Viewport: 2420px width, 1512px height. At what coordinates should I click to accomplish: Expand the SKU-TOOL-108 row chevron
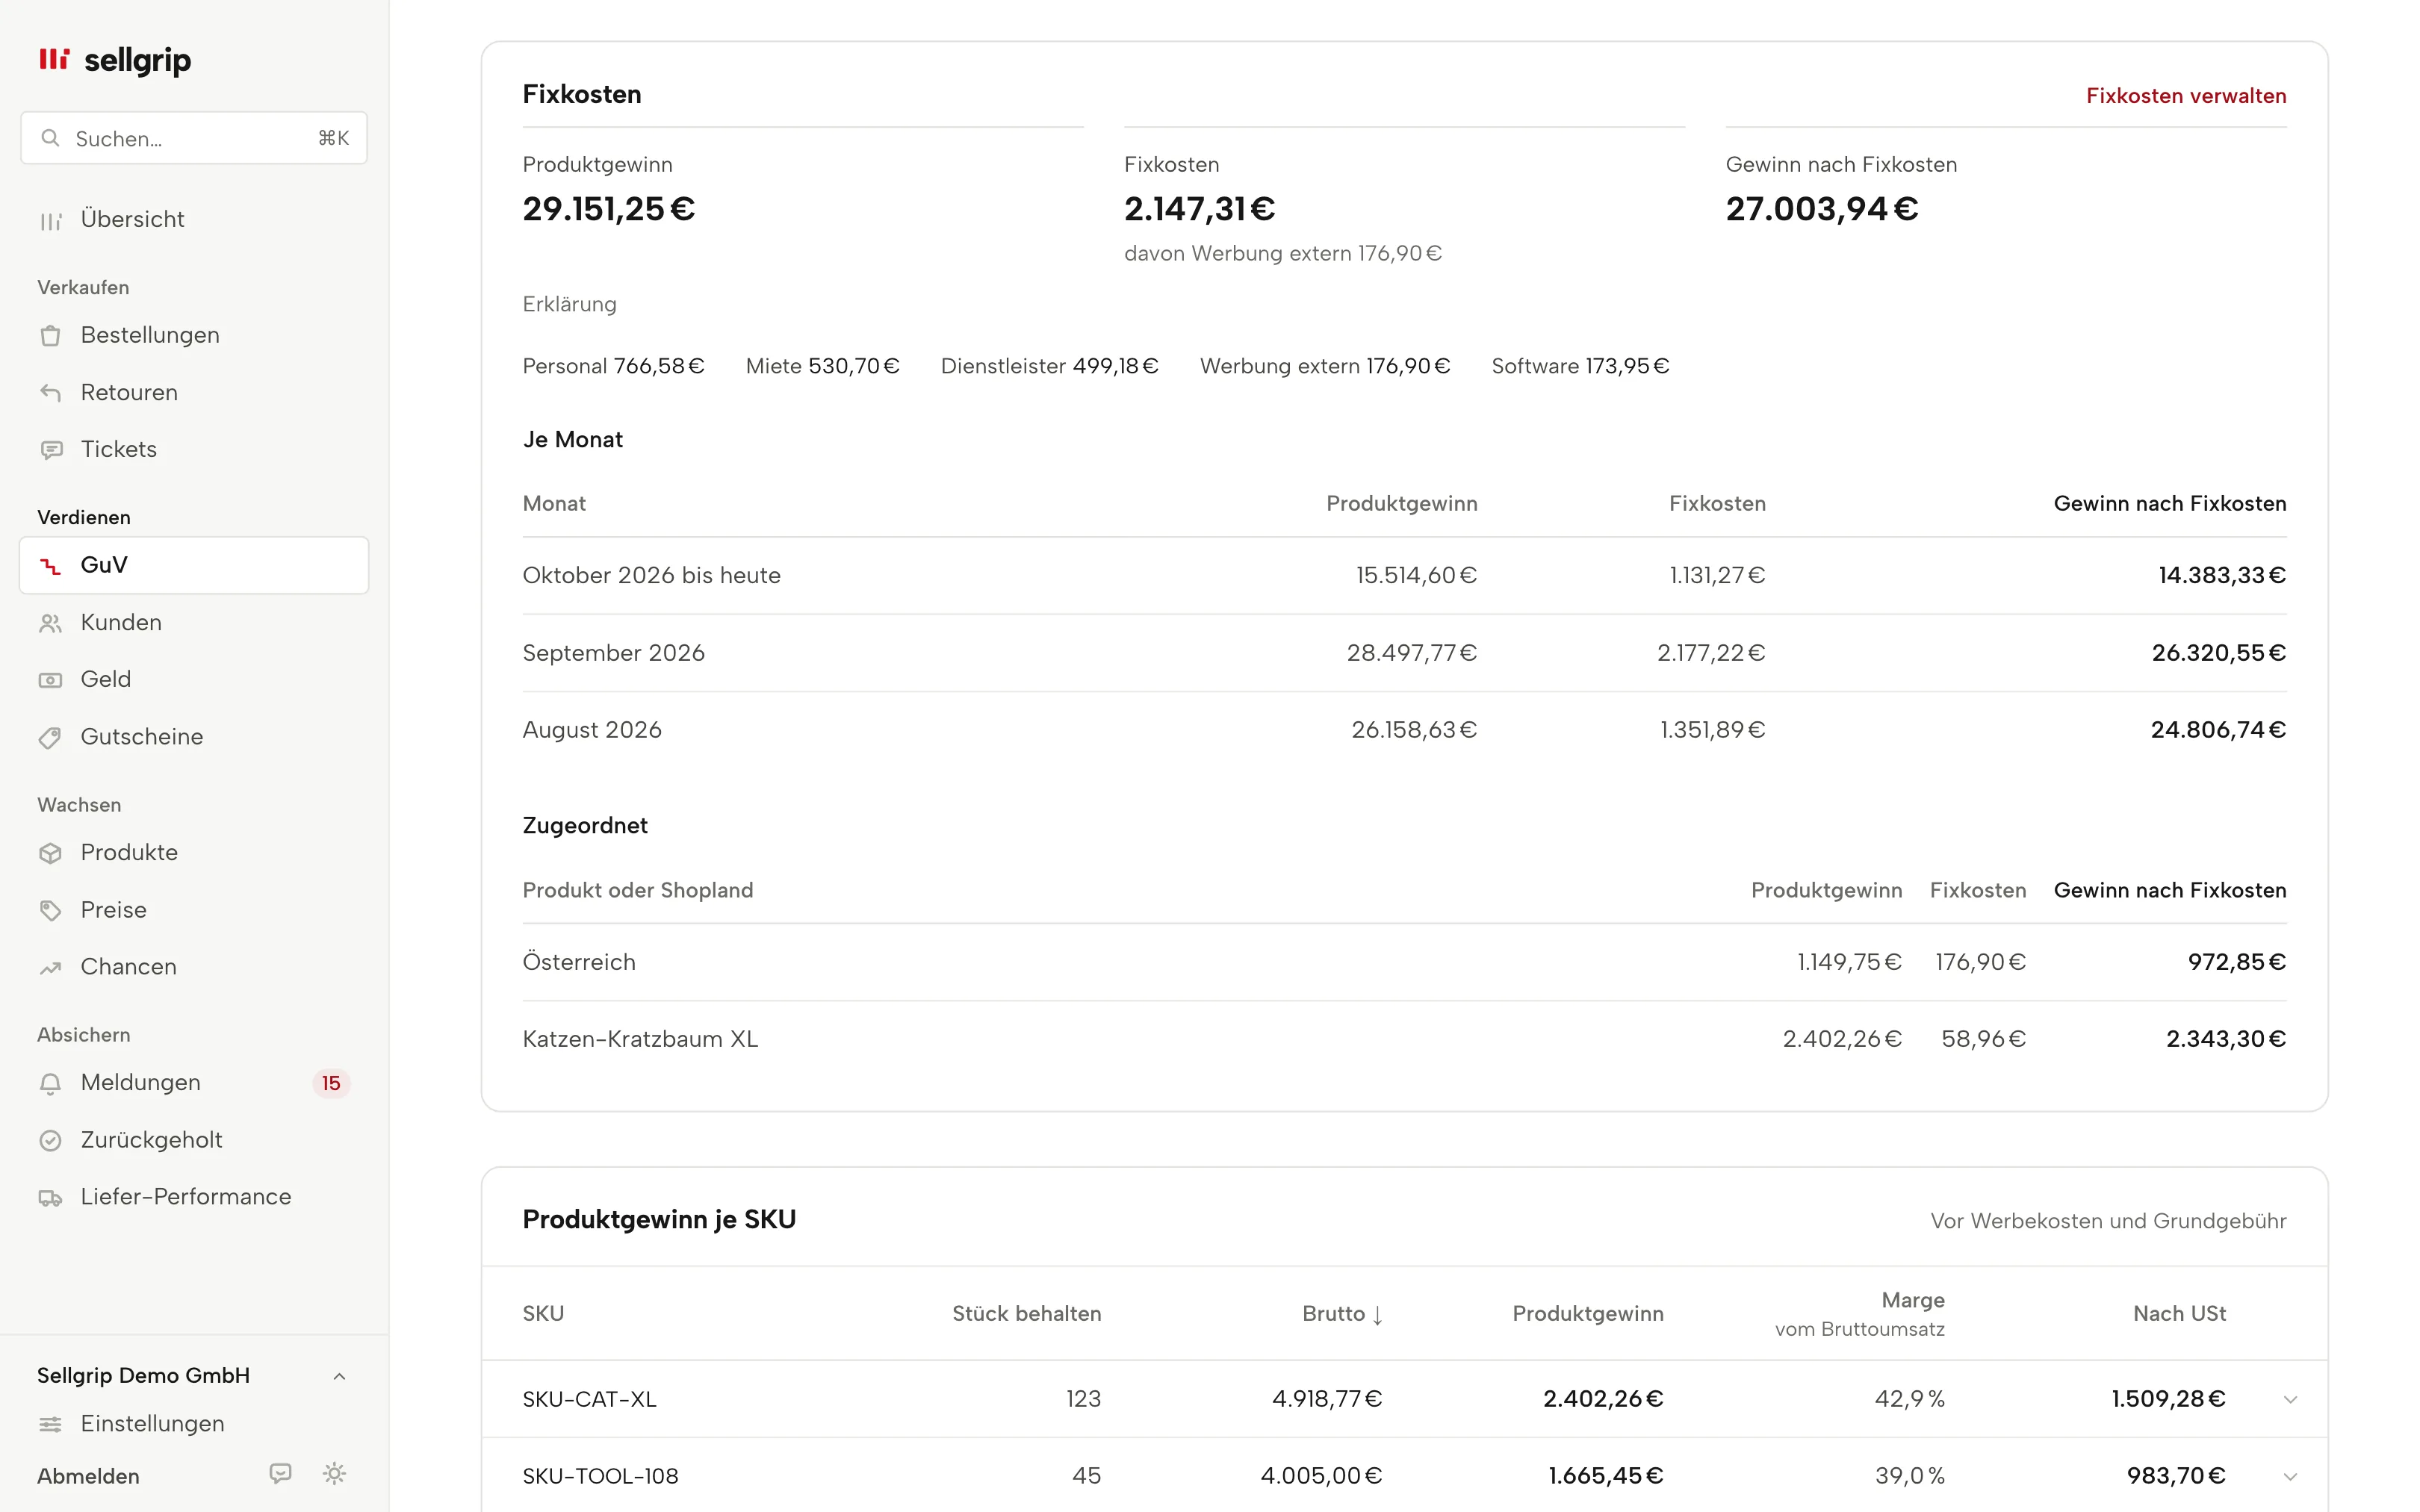(2290, 1477)
